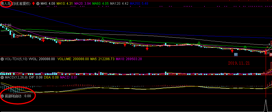Click the yellow DEA: 0.08 value
This screenshot has height=112, width=272.
tap(51, 77)
